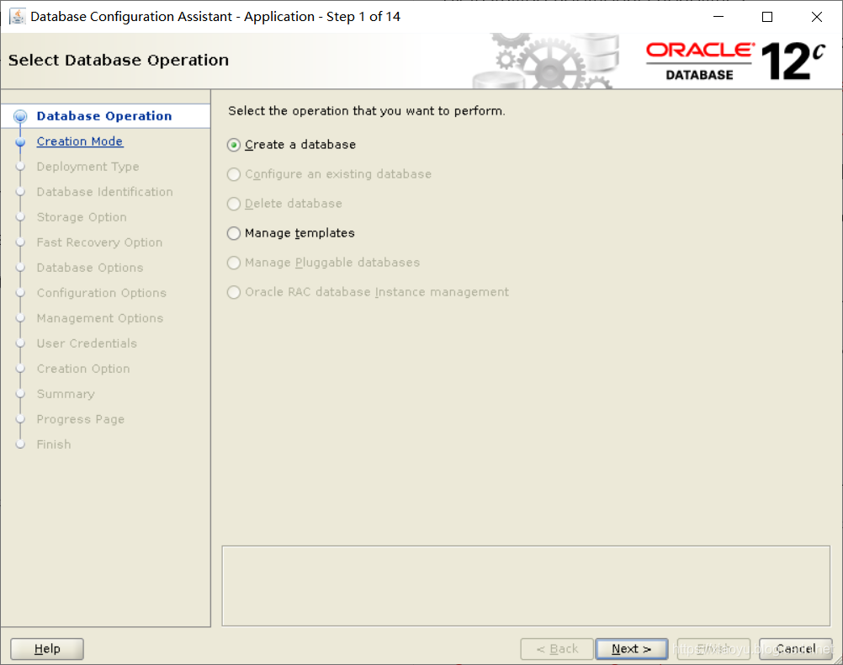The height and width of the screenshot is (665, 843).
Task: Click Management Options step in sidebar
Action: 100,318
